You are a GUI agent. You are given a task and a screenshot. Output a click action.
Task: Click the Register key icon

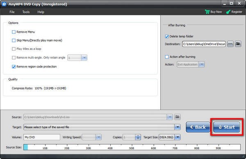pyautogui.click(x=228, y=12)
